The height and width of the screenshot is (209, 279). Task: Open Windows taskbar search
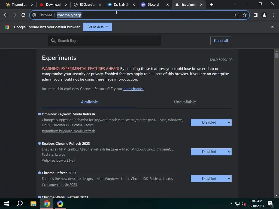pos(20,204)
